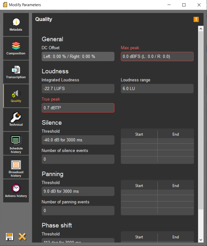Open the Transcription panel
Screen dimensions: 207x246
click(16, 72)
